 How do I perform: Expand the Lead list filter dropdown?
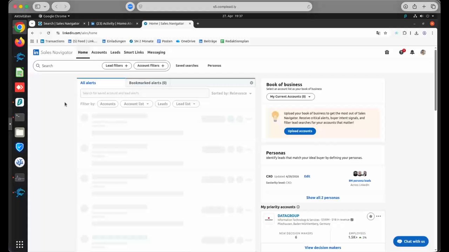coord(186,104)
